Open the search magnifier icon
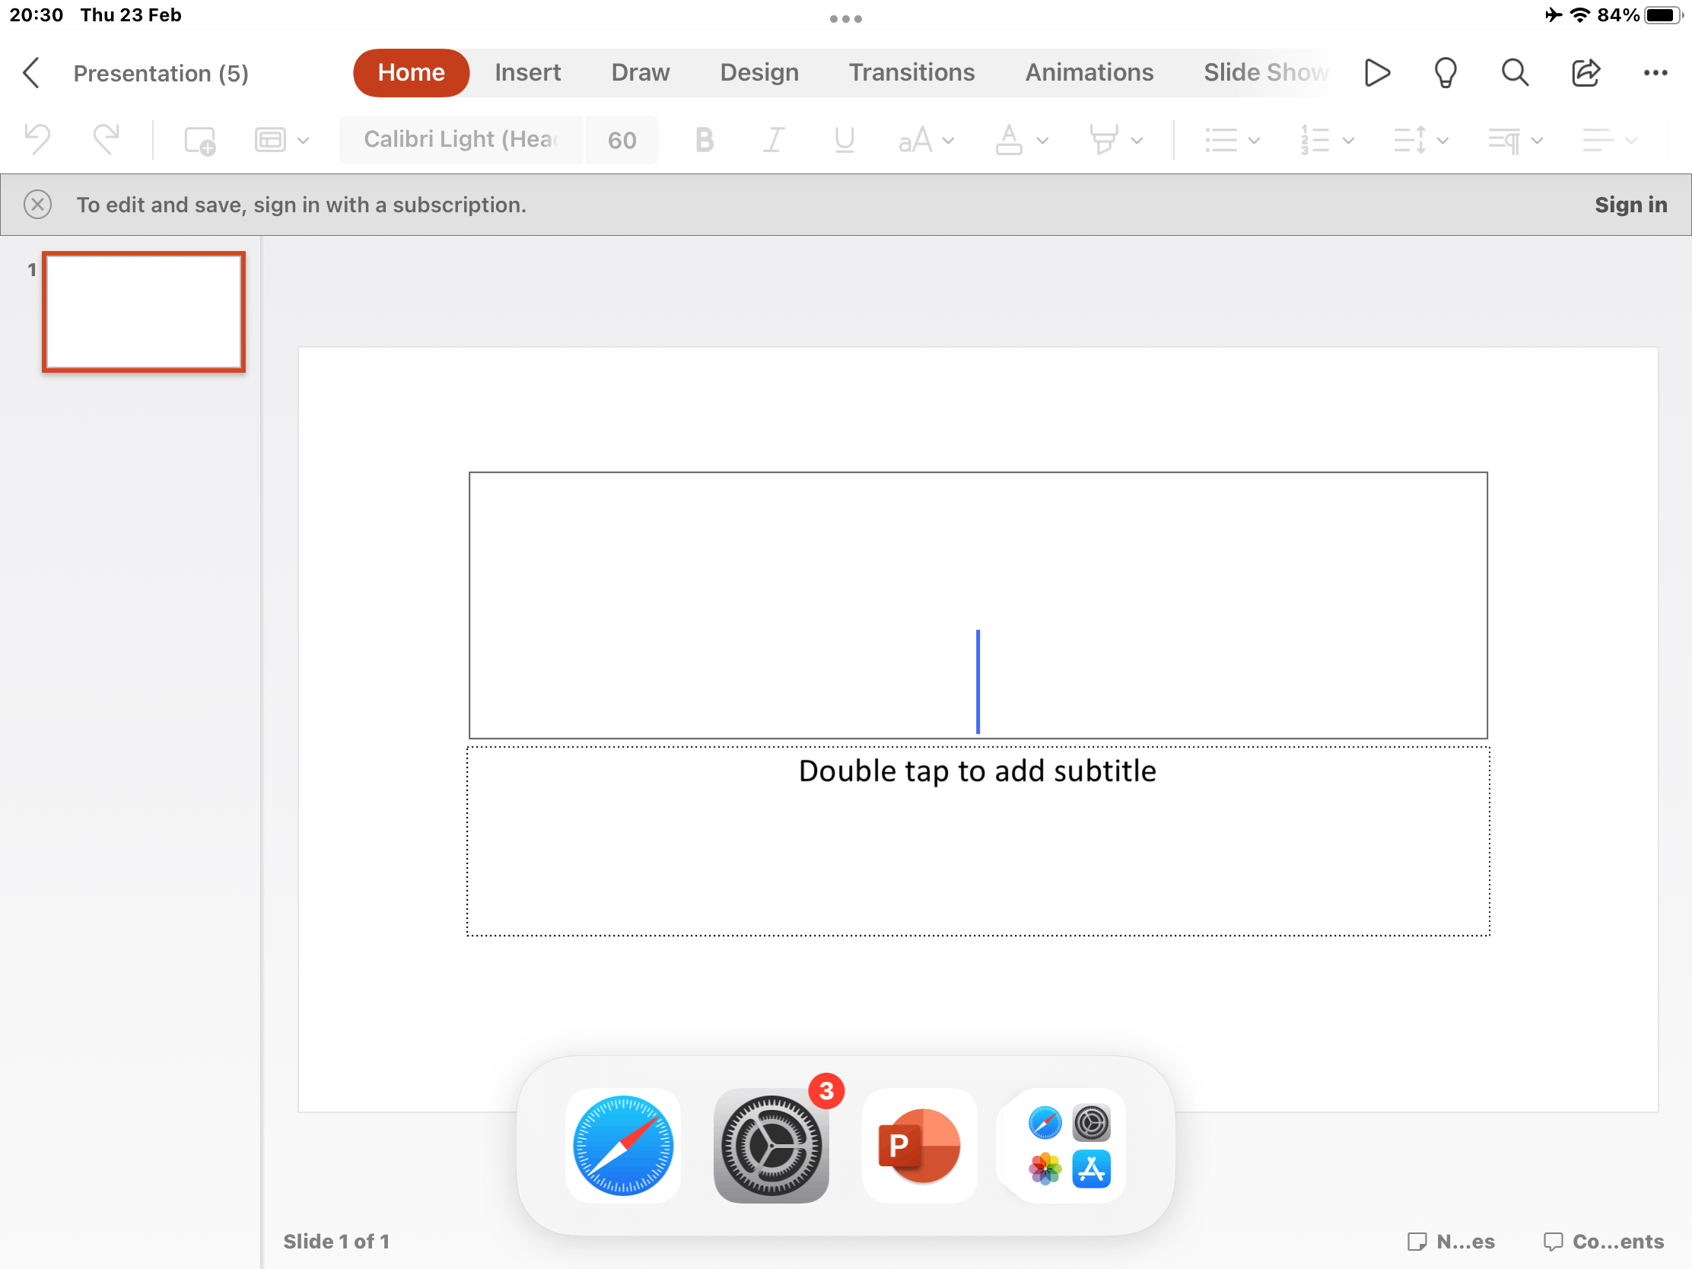This screenshot has height=1269, width=1692. click(1515, 73)
